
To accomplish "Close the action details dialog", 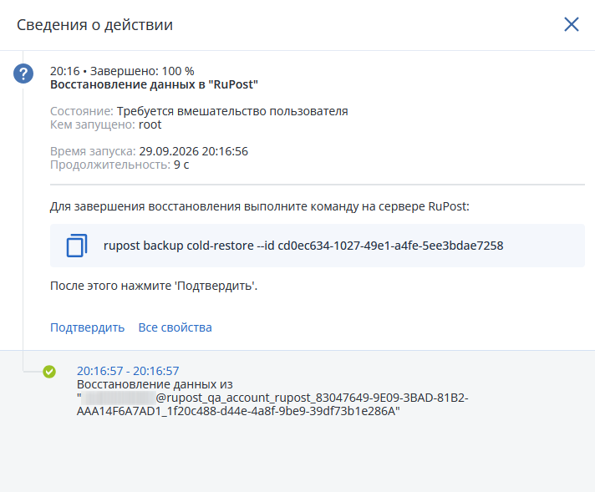I will (571, 24).
